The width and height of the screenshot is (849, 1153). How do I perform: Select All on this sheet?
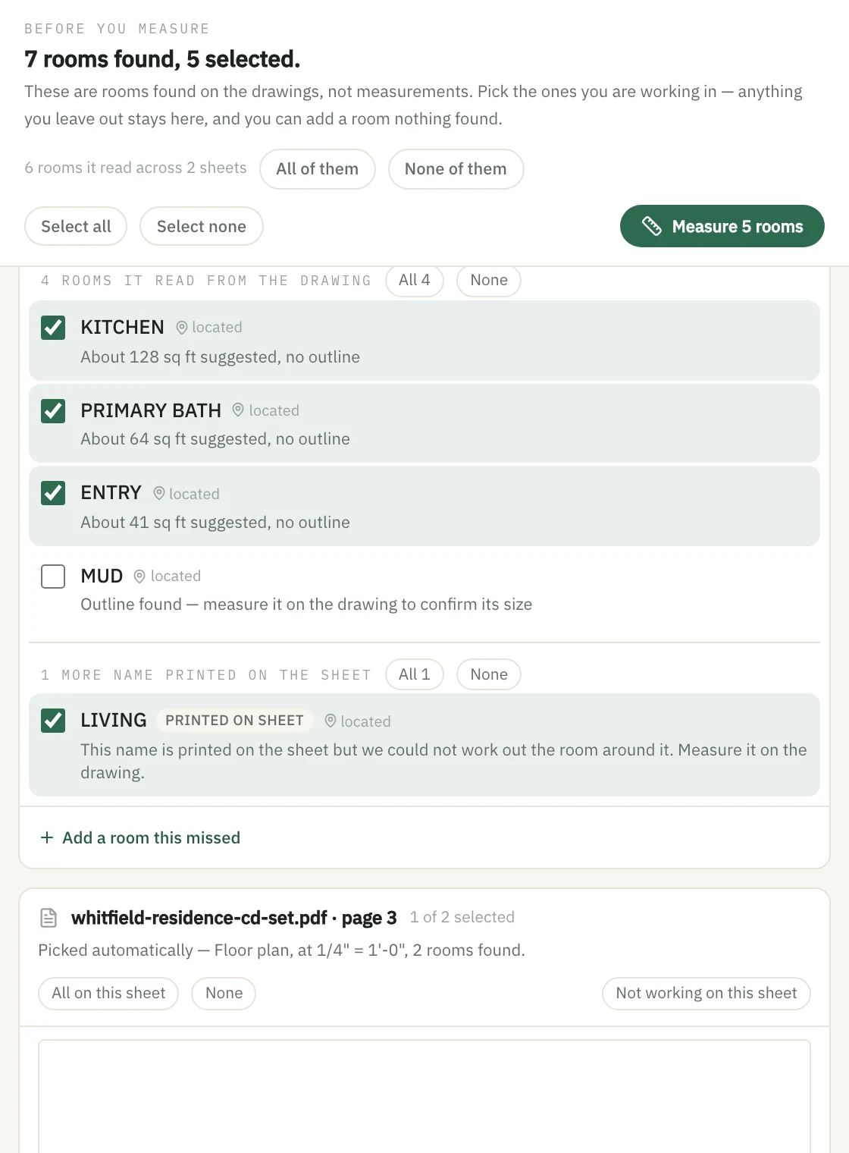click(108, 994)
